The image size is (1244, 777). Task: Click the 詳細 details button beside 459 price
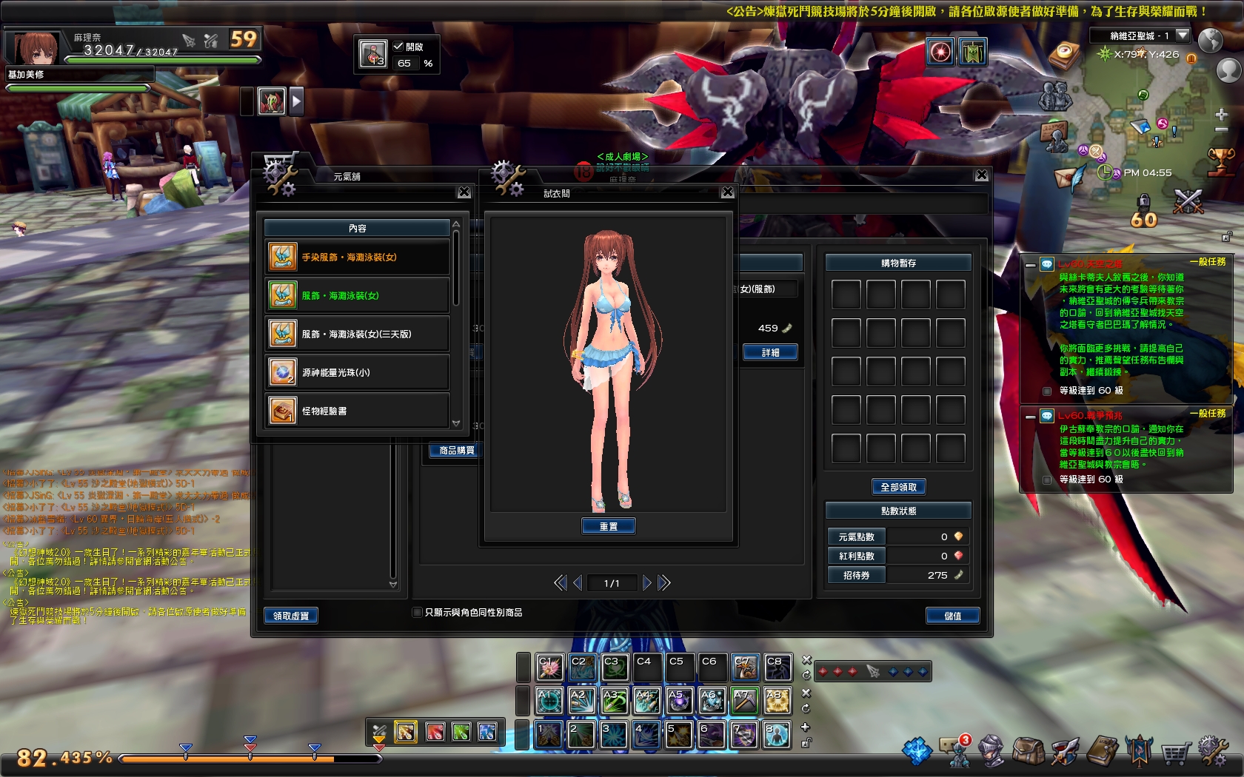tap(771, 352)
